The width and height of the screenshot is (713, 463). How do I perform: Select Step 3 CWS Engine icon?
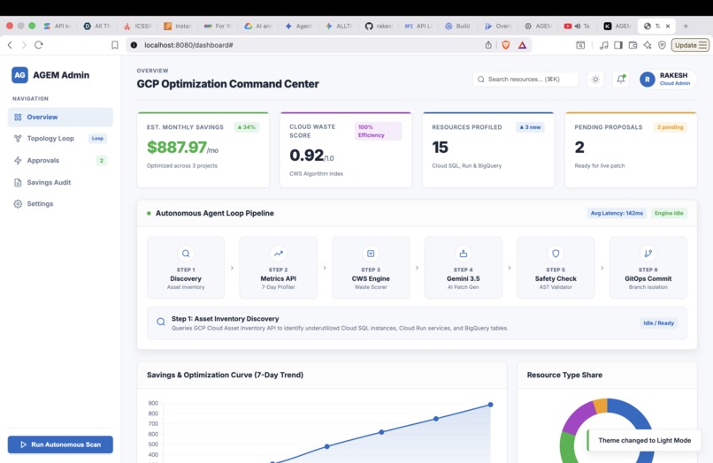click(x=371, y=254)
